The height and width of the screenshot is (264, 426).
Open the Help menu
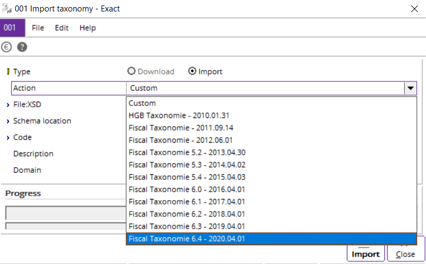pos(87,28)
